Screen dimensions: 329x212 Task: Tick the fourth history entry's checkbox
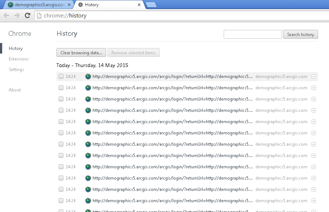(x=61, y=110)
